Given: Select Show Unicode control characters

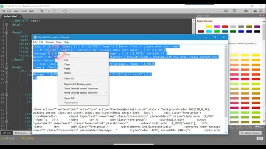Looking at the screenshot, I should tap(81, 88).
